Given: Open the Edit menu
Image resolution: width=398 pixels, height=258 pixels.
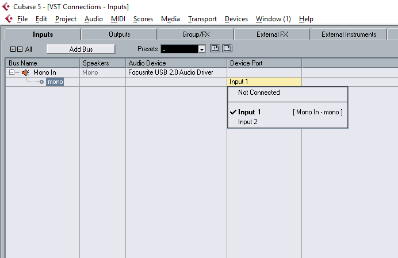Looking at the screenshot, I should 41,19.
